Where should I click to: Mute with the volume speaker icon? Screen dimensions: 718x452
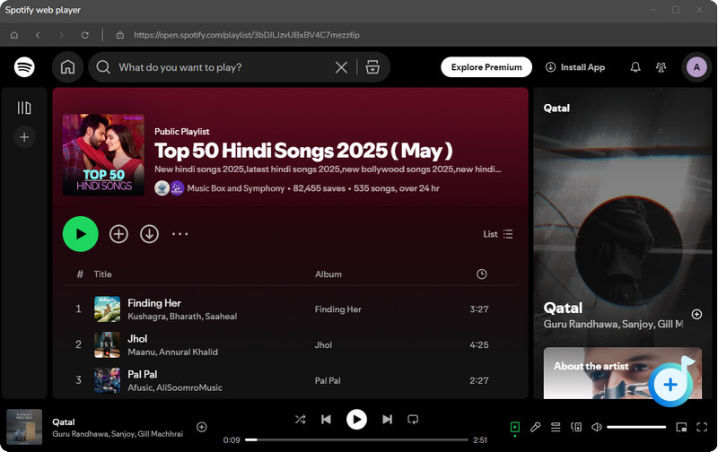click(596, 427)
